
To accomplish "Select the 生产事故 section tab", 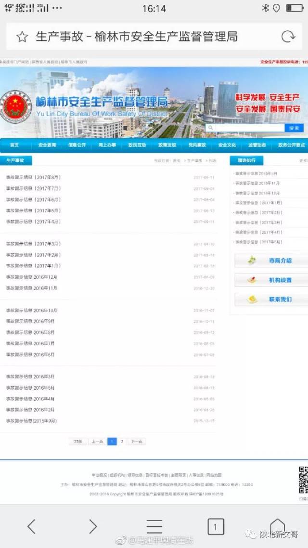I will (x=16, y=160).
